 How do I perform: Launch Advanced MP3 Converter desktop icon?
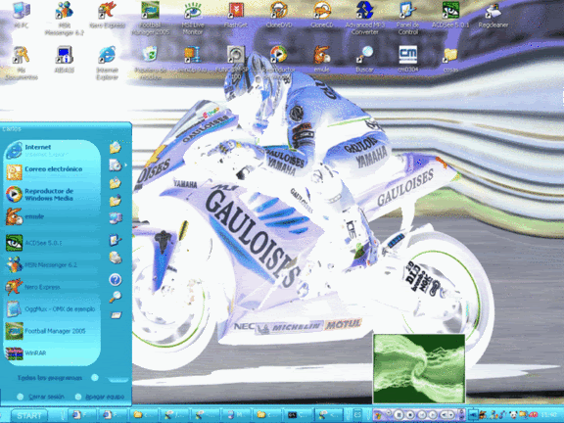[x=364, y=18]
